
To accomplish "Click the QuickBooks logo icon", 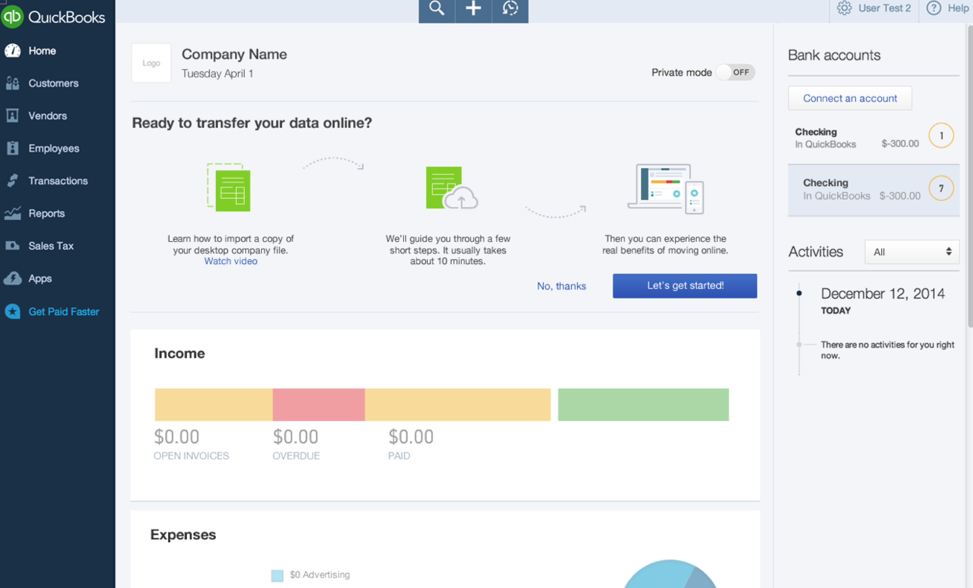I will (12, 17).
